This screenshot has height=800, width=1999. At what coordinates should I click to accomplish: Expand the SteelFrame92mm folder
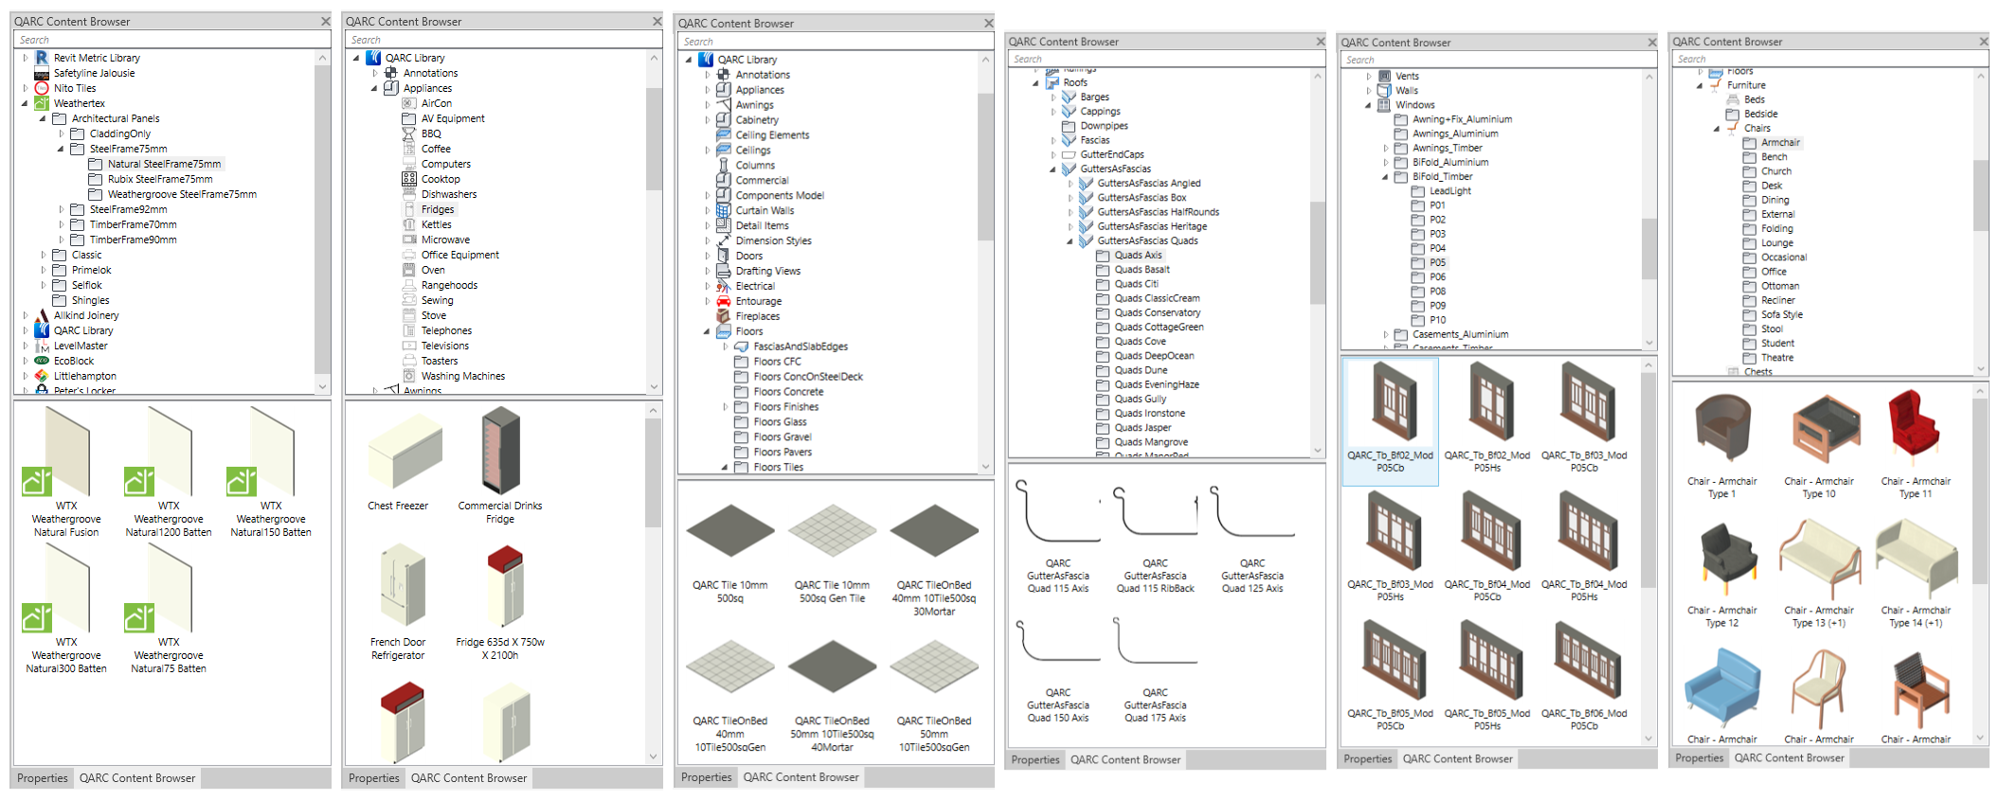[x=62, y=209]
